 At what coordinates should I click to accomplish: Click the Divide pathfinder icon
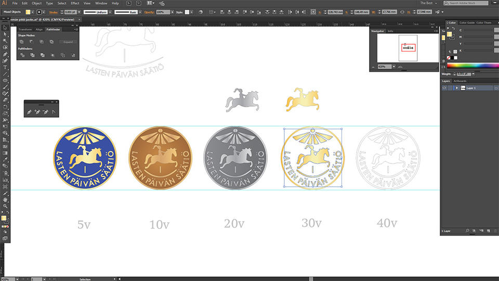(x=22, y=55)
